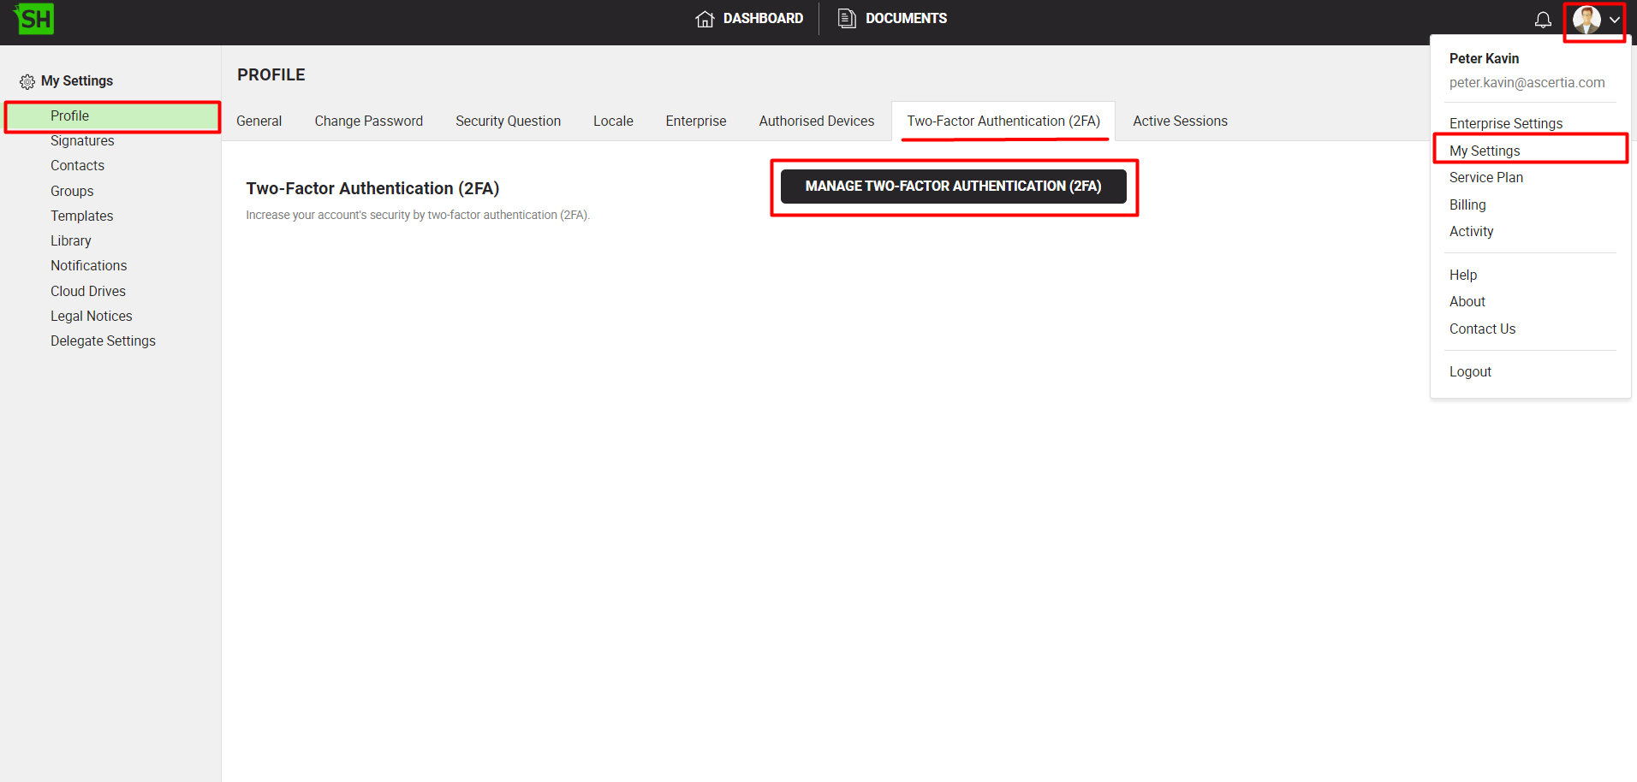1637x782 pixels.
Task: Click the user avatar picture
Action: pyautogui.click(x=1586, y=20)
